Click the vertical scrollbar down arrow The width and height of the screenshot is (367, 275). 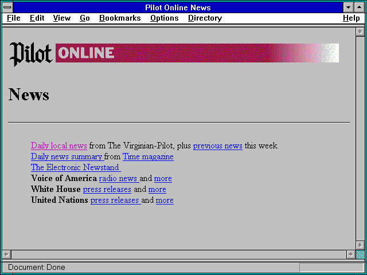click(x=360, y=245)
